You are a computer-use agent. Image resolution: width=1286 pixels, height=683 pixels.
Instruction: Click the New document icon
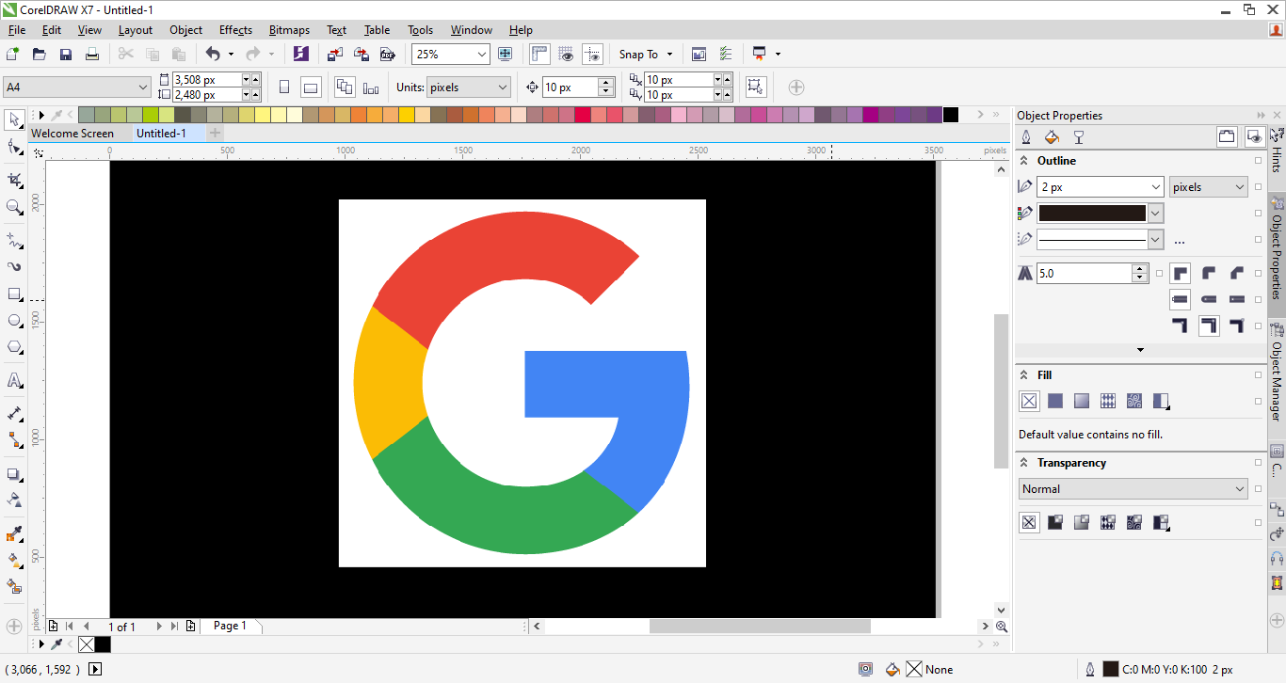13,55
